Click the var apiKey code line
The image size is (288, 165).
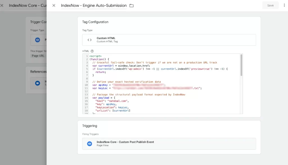(x=129, y=85)
